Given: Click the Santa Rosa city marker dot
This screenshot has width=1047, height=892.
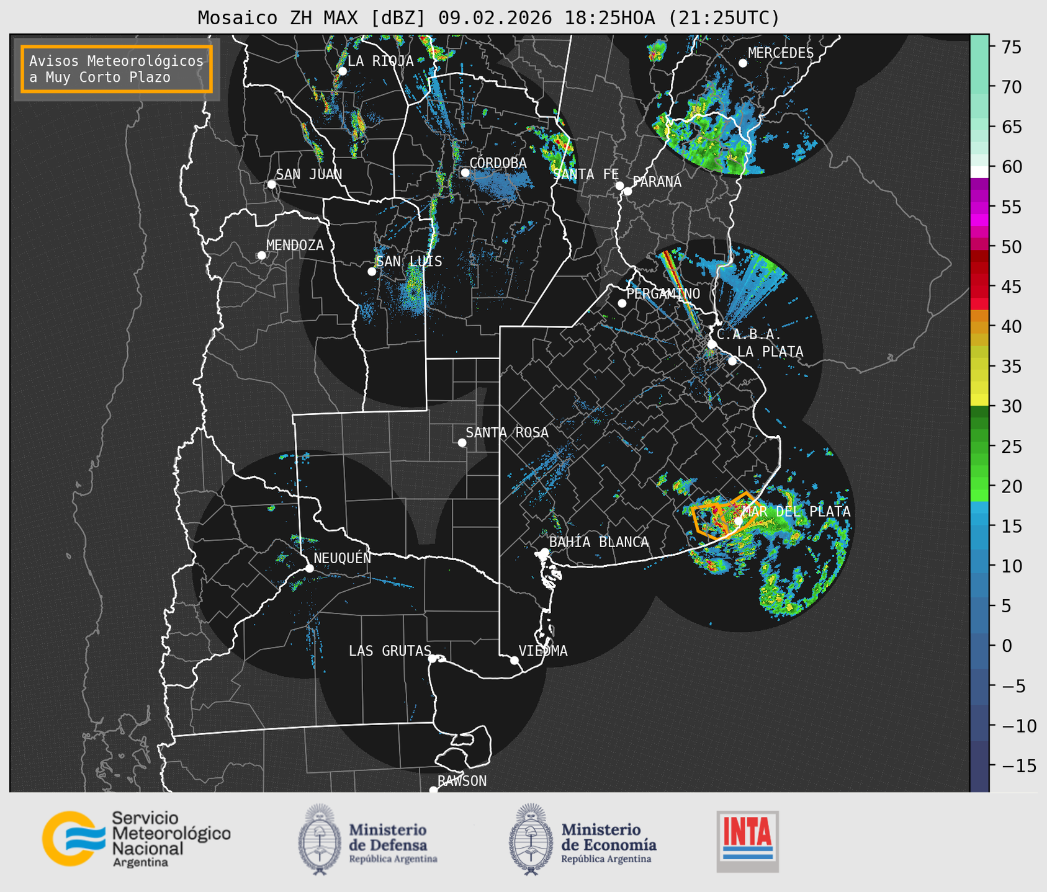Looking at the screenshot, I should pyautogui.click(x=462, y=443).
